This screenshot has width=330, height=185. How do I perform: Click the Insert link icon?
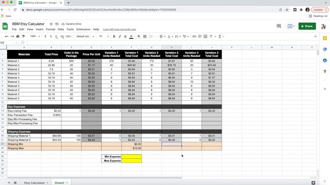click(194, 36)
